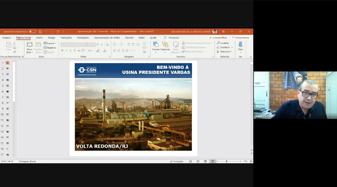
Task: Open the font size combo box
Action: point(91,45)
